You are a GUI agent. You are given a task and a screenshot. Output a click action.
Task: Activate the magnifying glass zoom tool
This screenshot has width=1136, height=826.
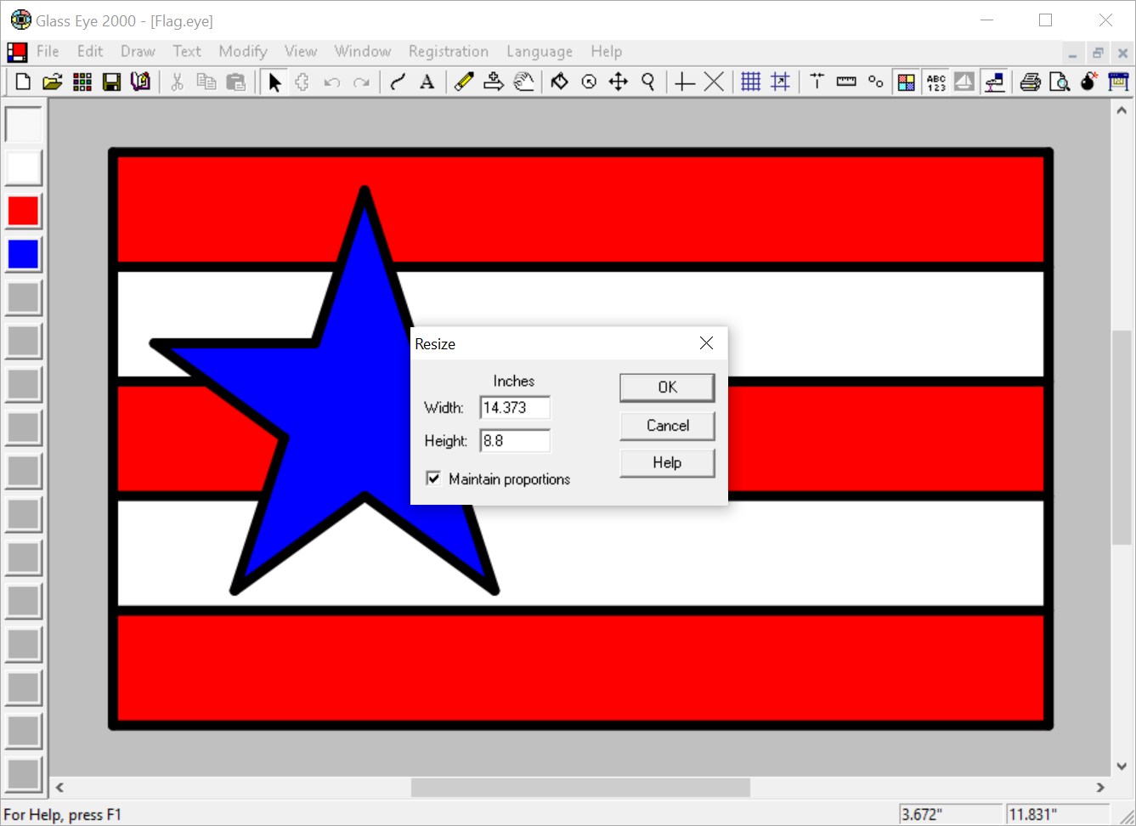pos(648,82)
